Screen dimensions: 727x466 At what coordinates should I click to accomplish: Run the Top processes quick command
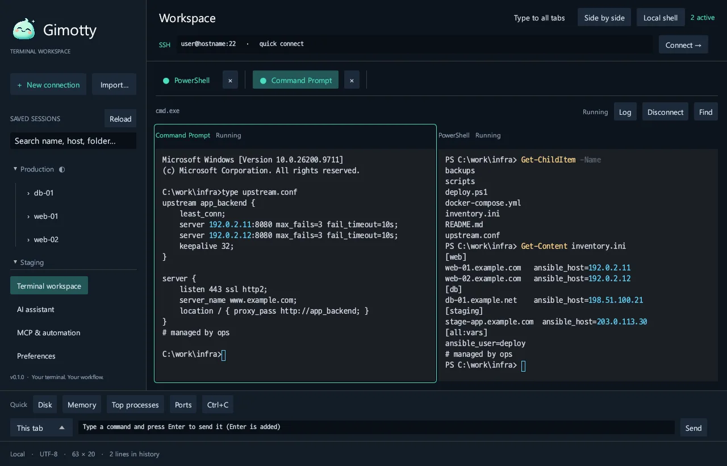coord(135,405)
